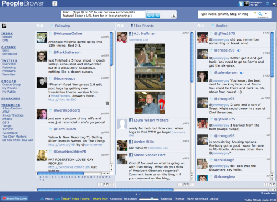The image size is (277, 202).
Task: Click the magnifier search icon
Action: (260, 14)
